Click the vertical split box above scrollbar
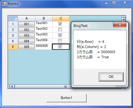Viewport: 133px width, 108px height. [124, 16]
